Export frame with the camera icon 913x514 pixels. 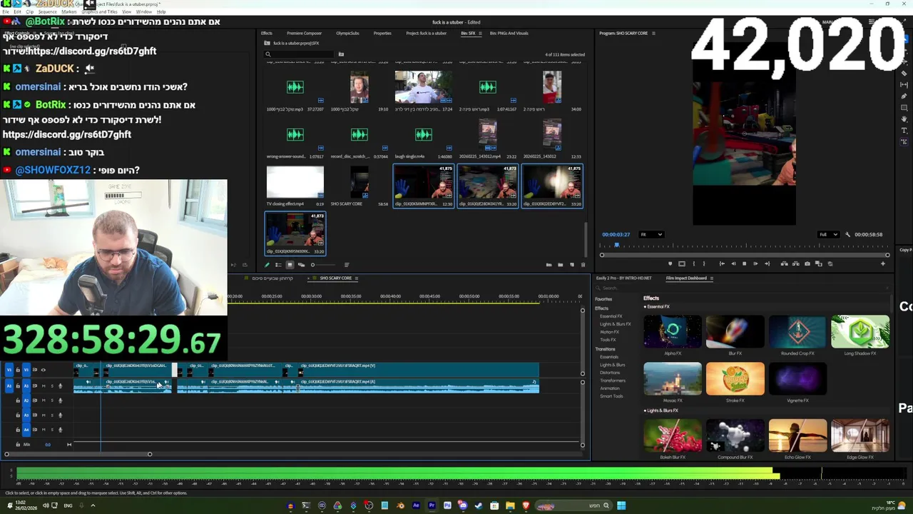[807, 264]
